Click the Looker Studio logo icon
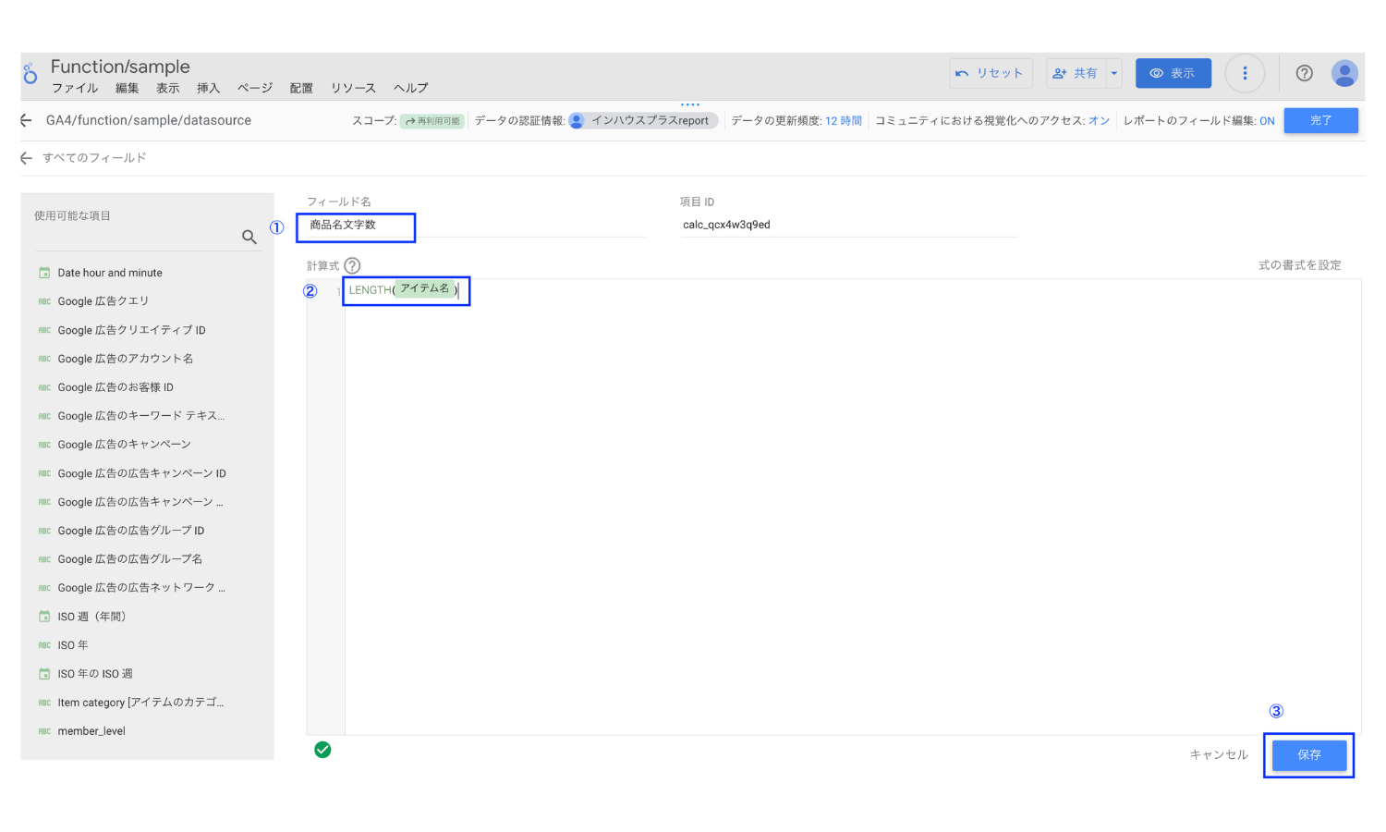This screenshot has height=832, width=1386. (x=30, y=74)
